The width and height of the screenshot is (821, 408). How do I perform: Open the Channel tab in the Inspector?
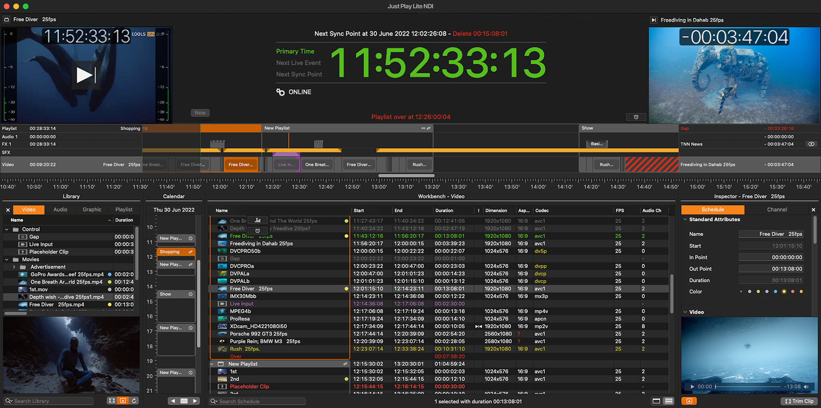777,210
